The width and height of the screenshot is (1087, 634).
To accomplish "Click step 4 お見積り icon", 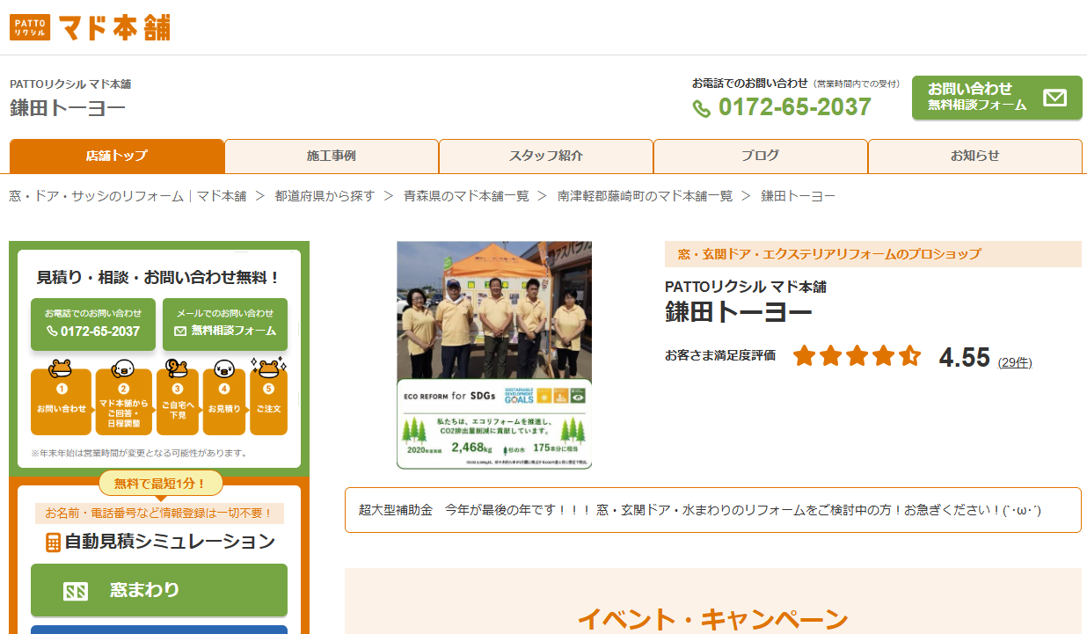I will click(224, 397).
